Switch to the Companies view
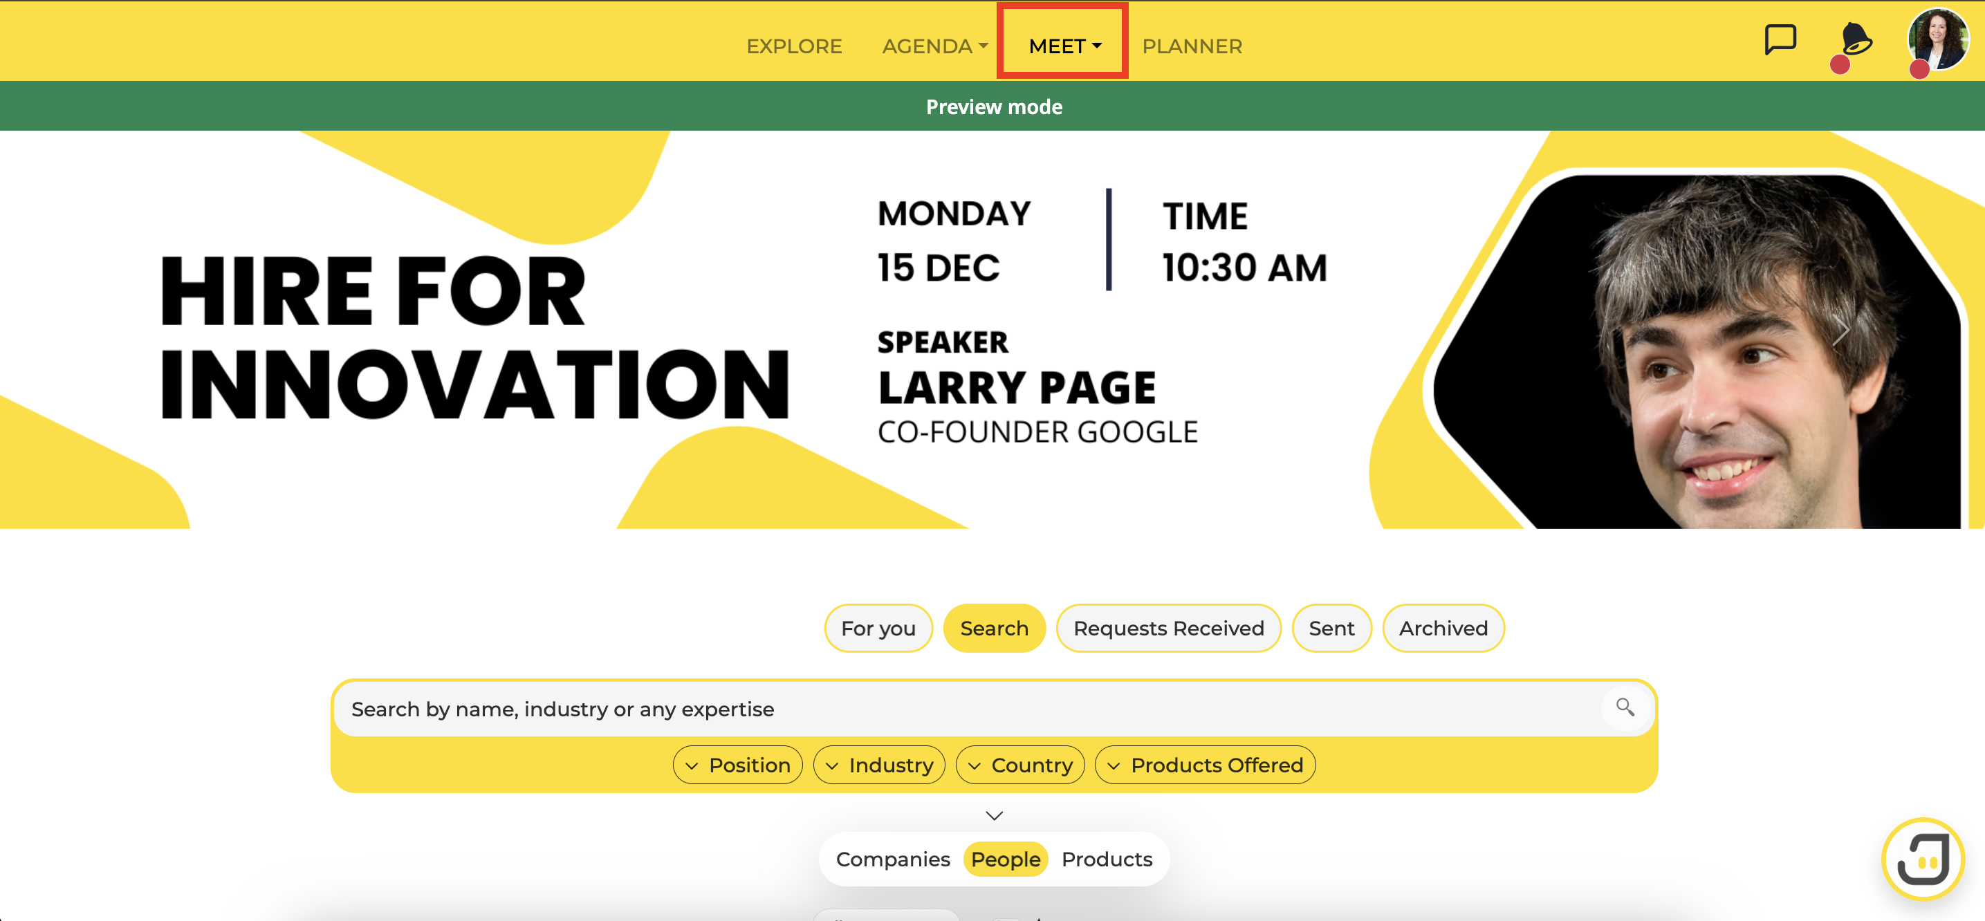1985x921 pixels. (892, 859)
